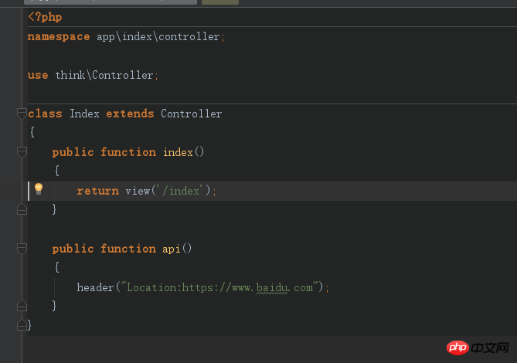The width and height of the screenshot is (517, 363).
Task: Click the fold end marker of api()
Action: pyautogui.click(x=22, y=306)
